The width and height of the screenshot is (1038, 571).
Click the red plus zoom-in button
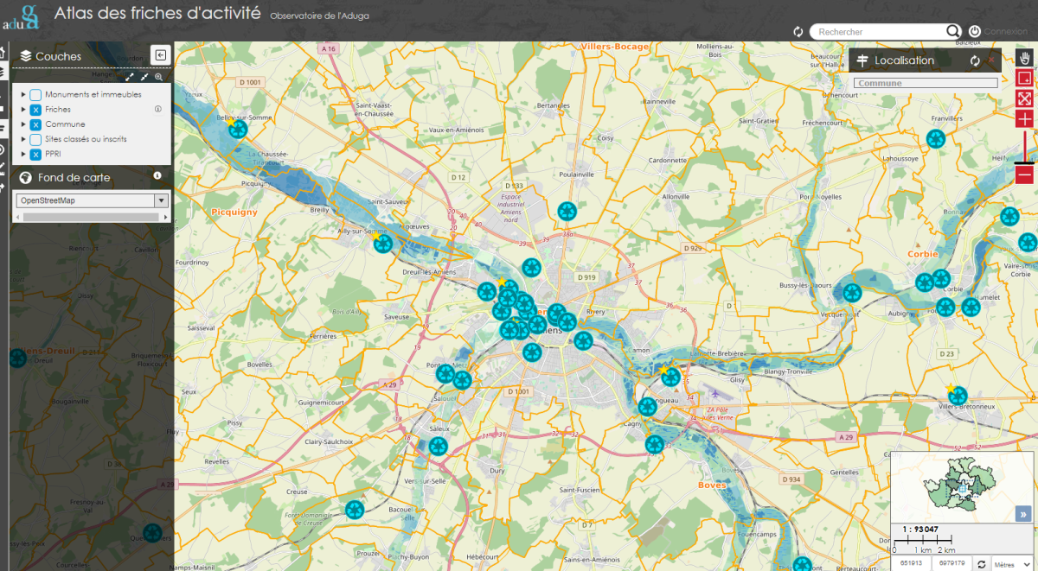1025,119
